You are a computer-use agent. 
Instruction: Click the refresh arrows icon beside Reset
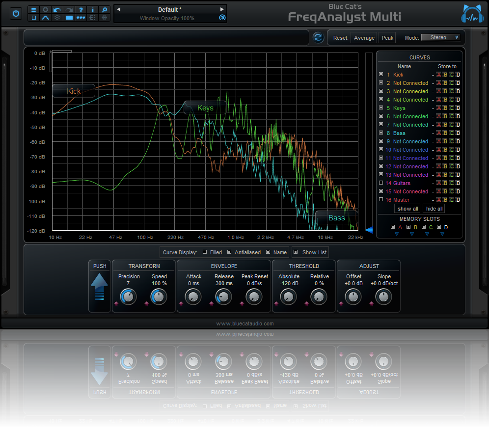click(318, 37)
